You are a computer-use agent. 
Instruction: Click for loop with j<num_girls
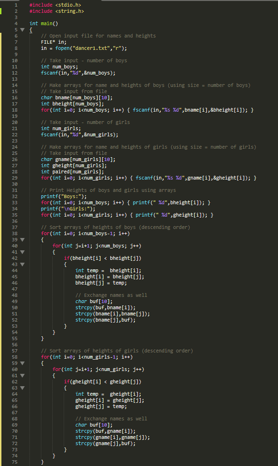coord(98,370)
